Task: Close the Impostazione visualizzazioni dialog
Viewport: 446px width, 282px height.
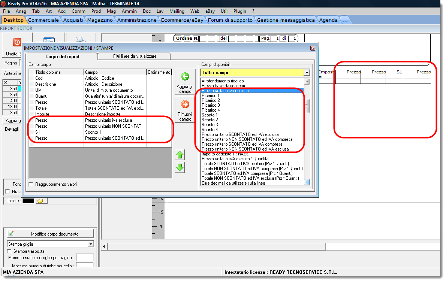Action: (313, 48)
